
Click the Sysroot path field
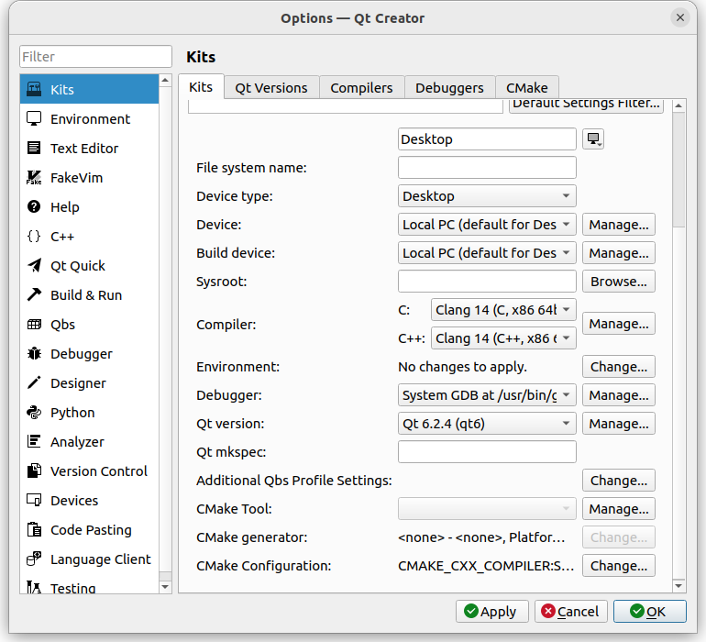(487, 282)
